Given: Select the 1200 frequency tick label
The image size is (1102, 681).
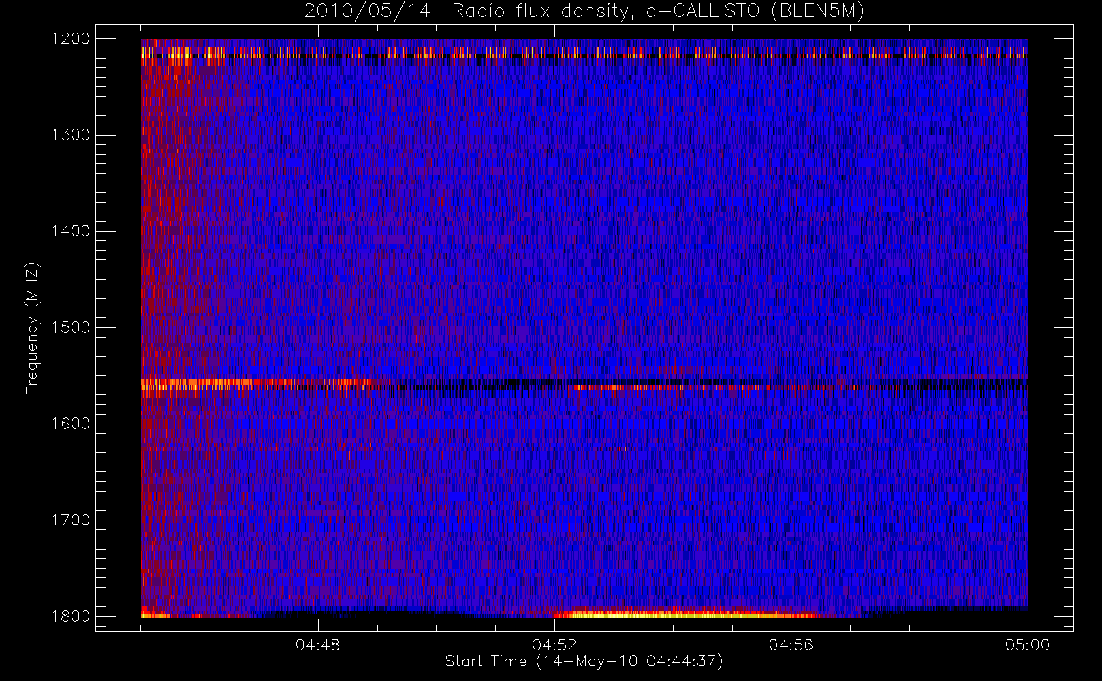Looking at the screenshot, I should pyautogui.click(x=71, y=39).
